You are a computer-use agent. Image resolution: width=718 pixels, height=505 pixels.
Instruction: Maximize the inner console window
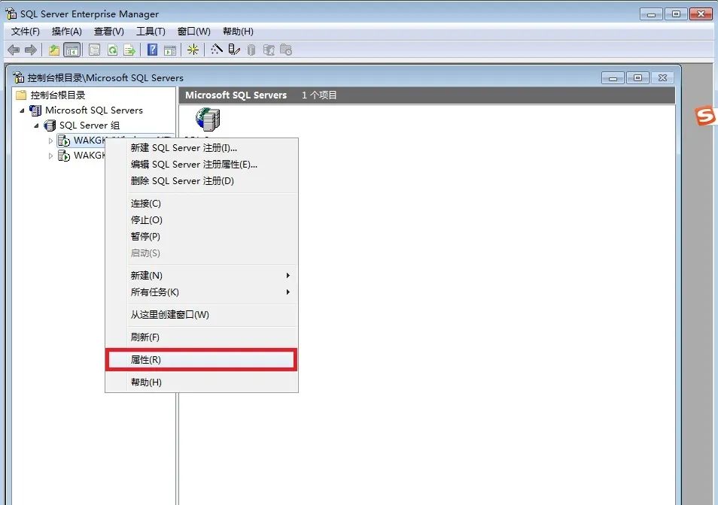[637, 77]
